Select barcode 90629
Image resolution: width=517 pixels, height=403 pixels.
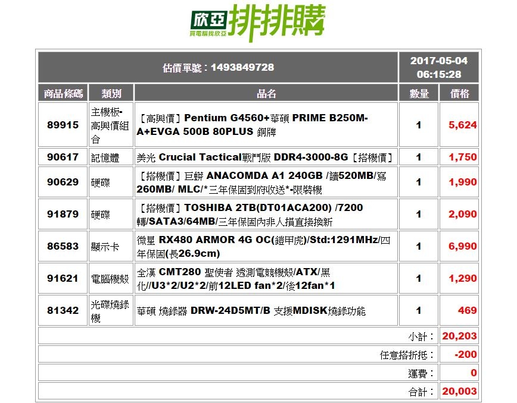63,182
